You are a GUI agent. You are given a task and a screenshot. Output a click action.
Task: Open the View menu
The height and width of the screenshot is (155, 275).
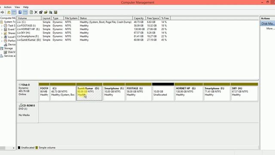pyautogui.click(x=17, y=7)
